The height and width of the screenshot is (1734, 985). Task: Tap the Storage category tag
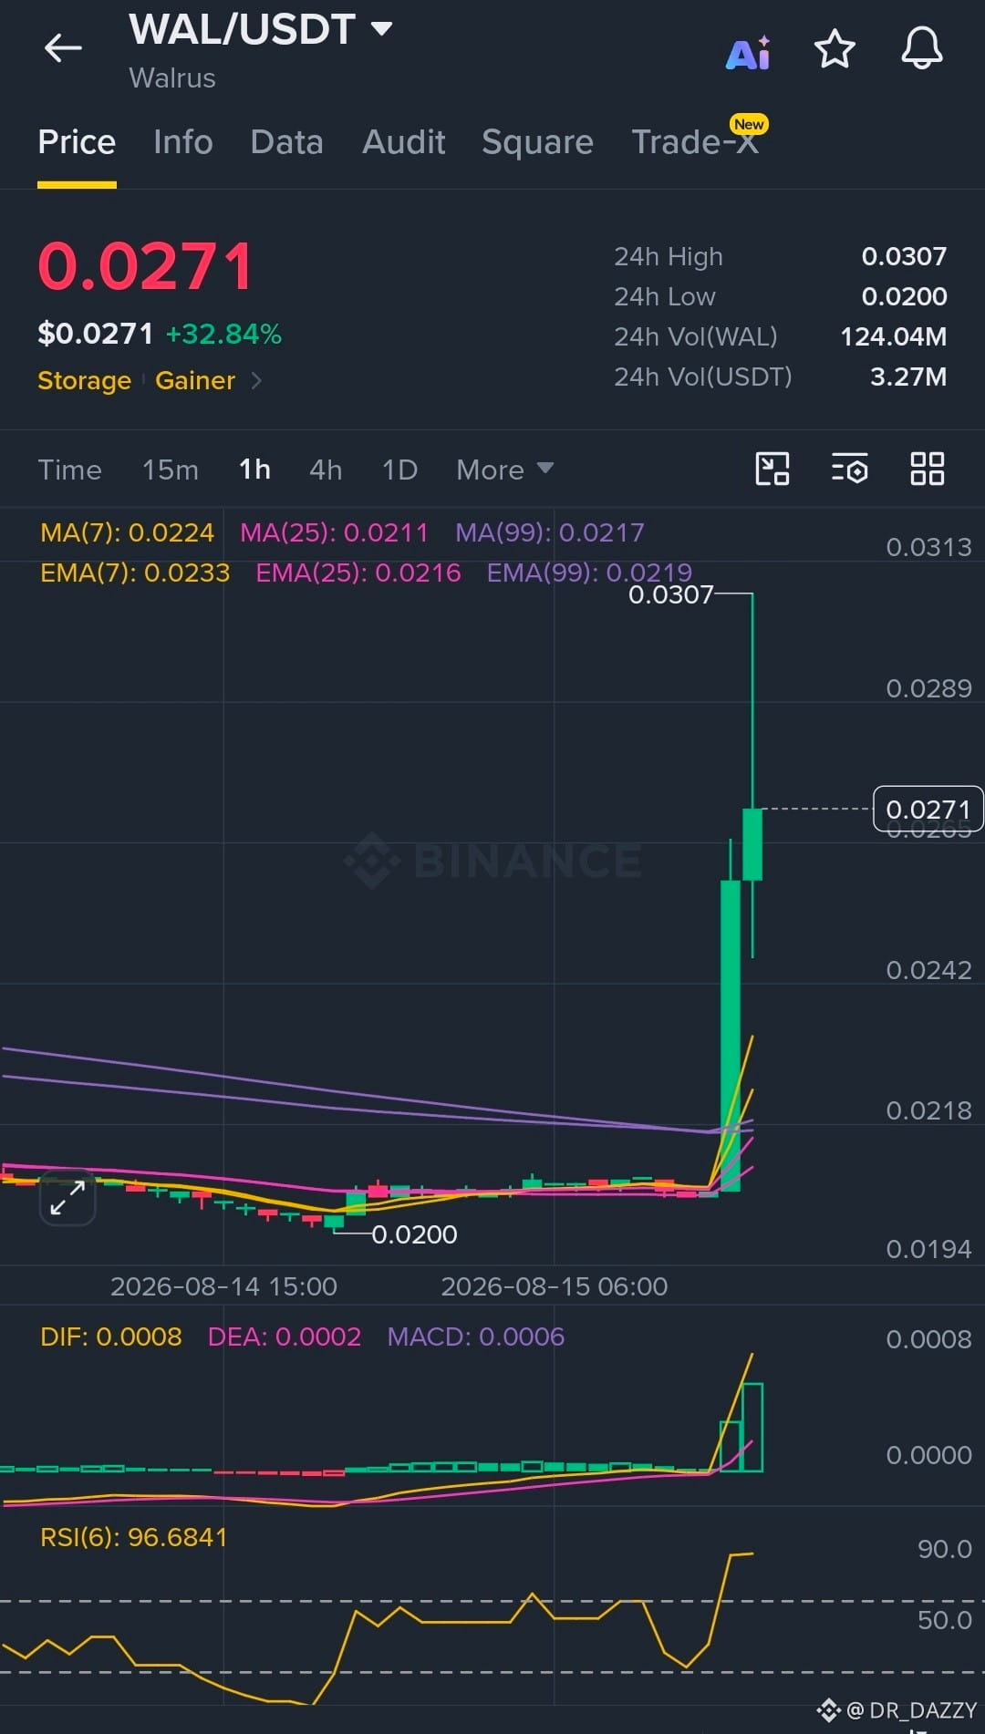click(84, 380)
